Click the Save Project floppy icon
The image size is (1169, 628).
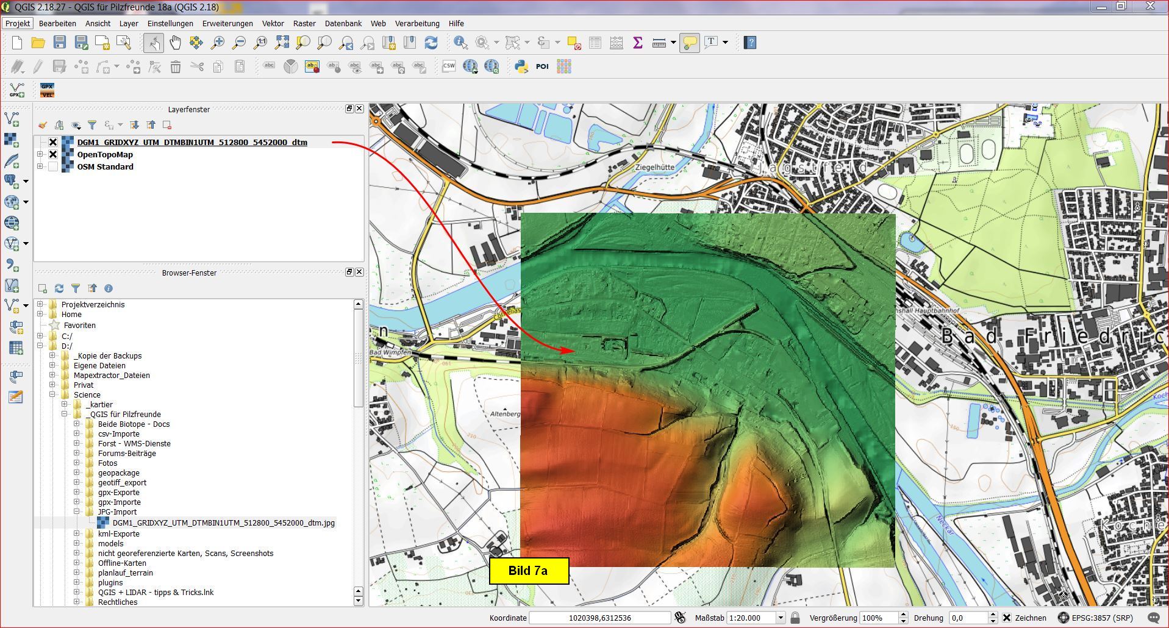60,43
